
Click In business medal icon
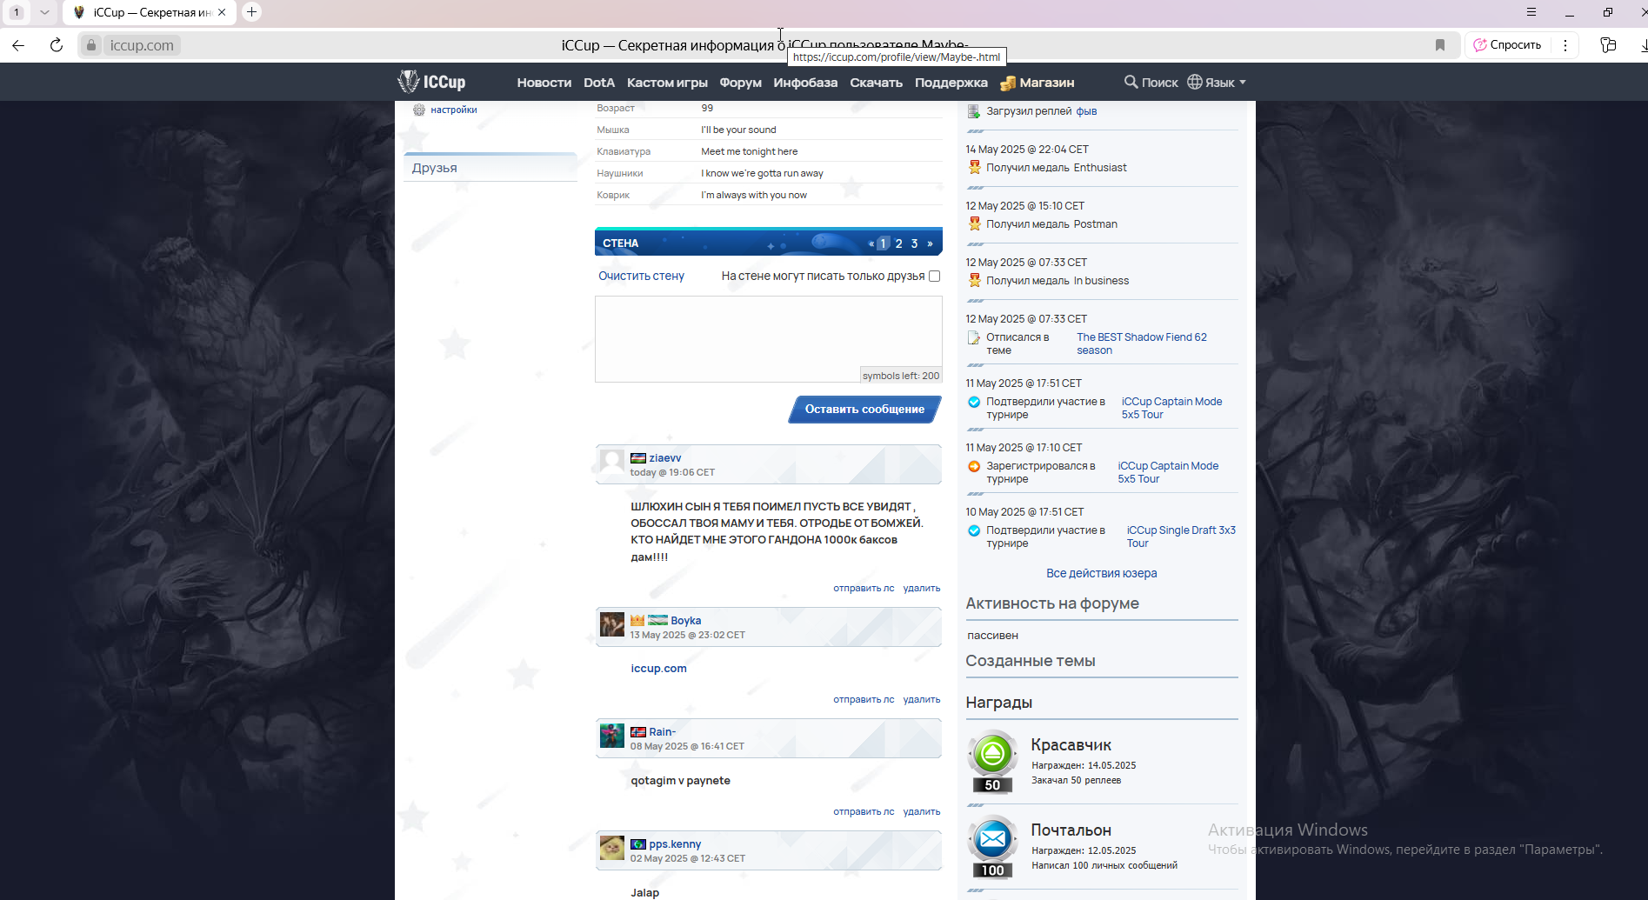974,280
